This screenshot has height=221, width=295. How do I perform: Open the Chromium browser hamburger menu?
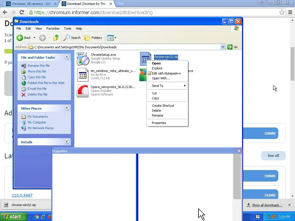(290, 12)
